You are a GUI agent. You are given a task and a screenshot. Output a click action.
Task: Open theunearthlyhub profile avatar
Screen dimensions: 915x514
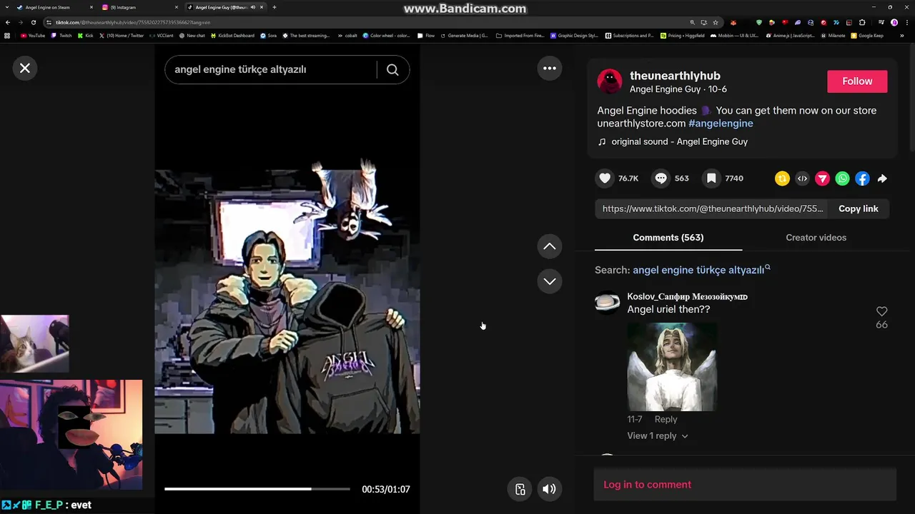pyautogui.click(x=610, y=81)
